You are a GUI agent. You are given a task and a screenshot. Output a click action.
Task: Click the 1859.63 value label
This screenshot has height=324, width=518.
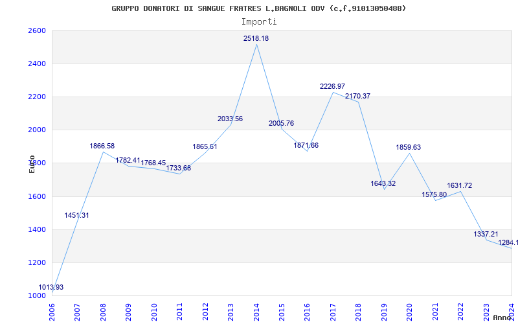(409, 148)
